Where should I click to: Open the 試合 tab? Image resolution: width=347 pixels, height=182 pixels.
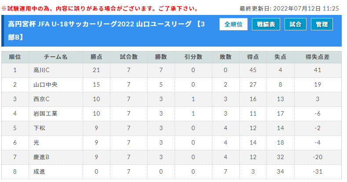coord(295,24)
